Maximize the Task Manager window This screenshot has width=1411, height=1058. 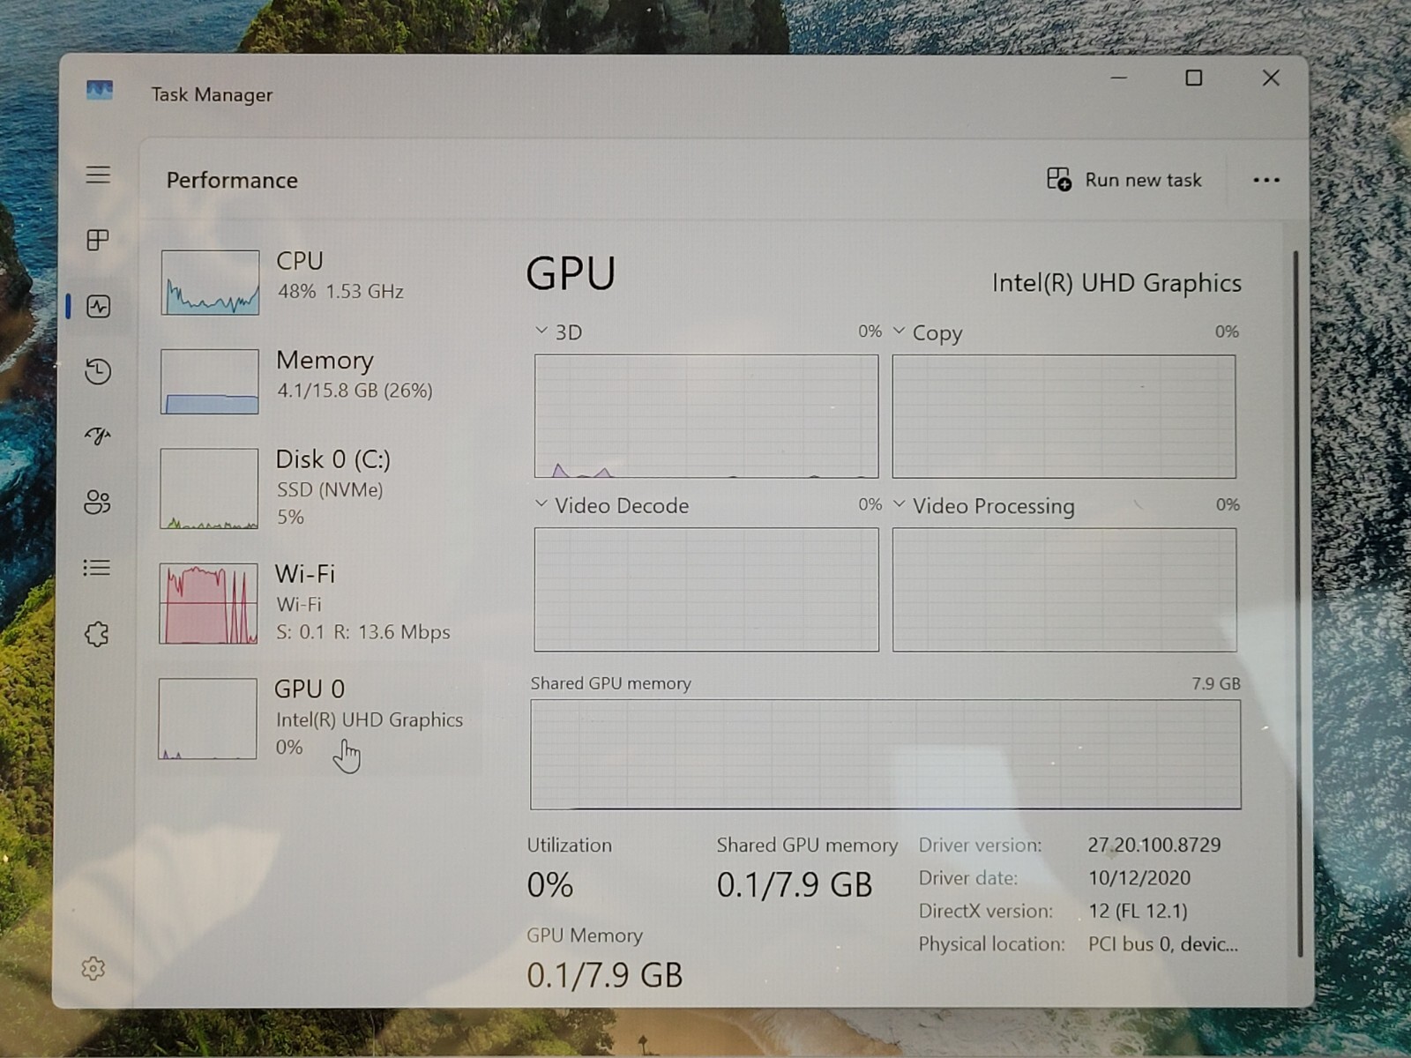(1194, 78)
